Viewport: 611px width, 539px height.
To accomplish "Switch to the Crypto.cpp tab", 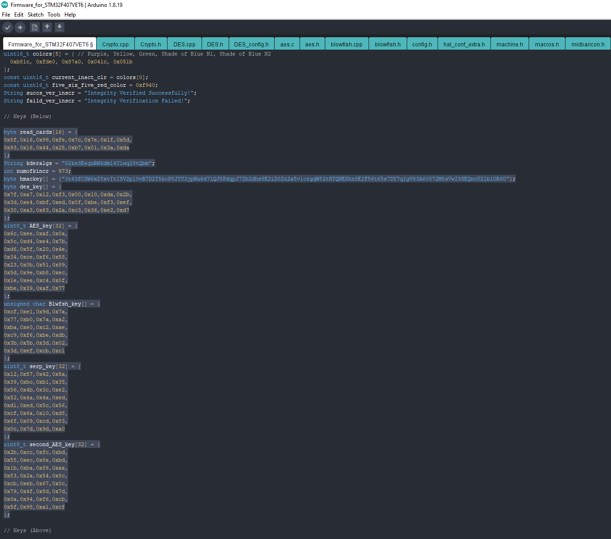I will (x=115, y=44).
